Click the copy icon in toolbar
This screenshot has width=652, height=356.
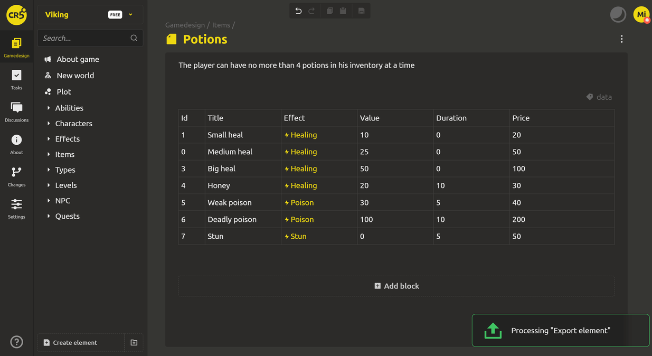(330, 11)
